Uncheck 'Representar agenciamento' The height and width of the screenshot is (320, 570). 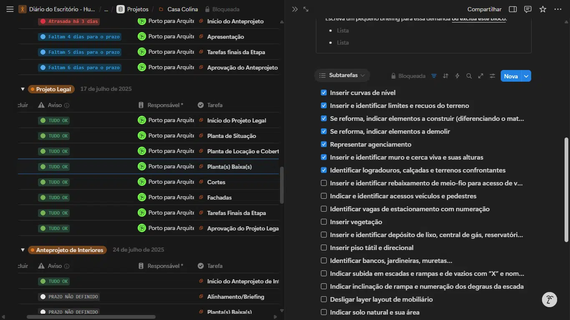tap(324, 144)
